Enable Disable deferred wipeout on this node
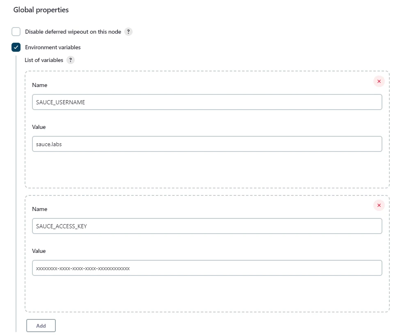The width and height of the screenshot is (407, 335). (x=16, y=32)
